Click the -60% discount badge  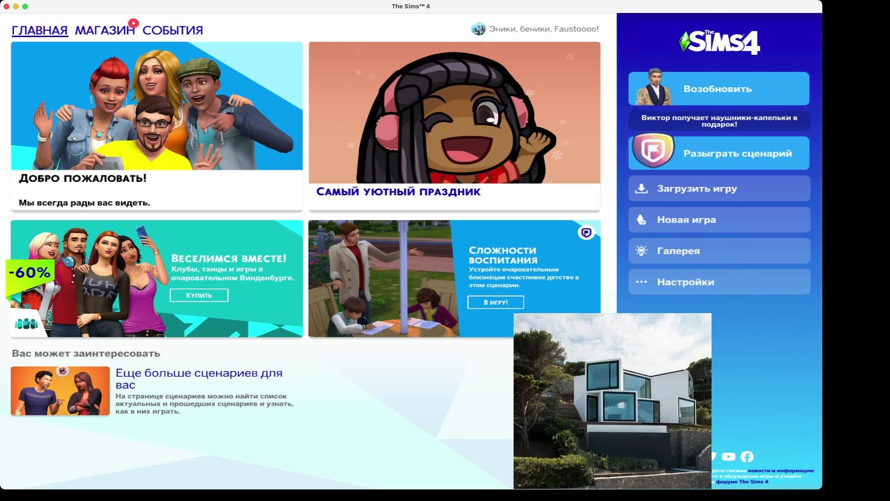click(x=30, y=273)
